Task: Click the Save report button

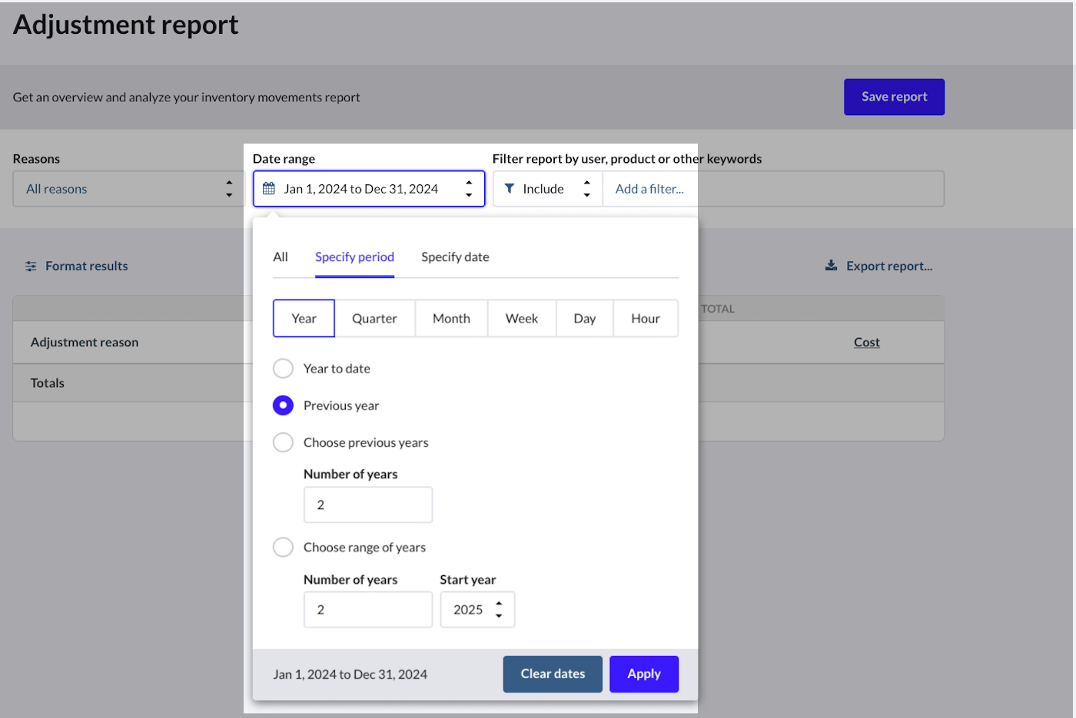Action: (894, 97)
